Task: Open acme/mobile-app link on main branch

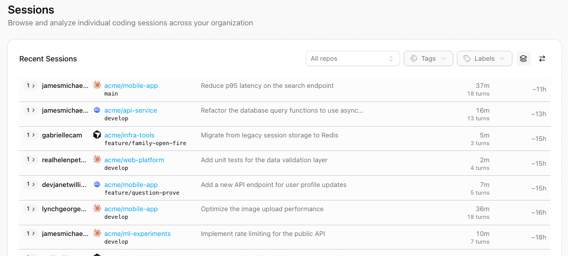Action: [x=131, y=86]
